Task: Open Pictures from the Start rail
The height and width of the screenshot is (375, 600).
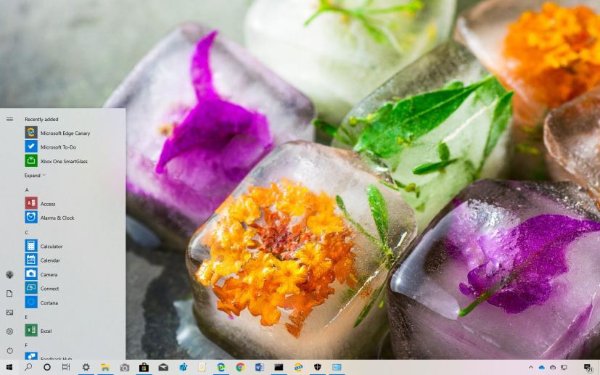Action: point(9,313)
